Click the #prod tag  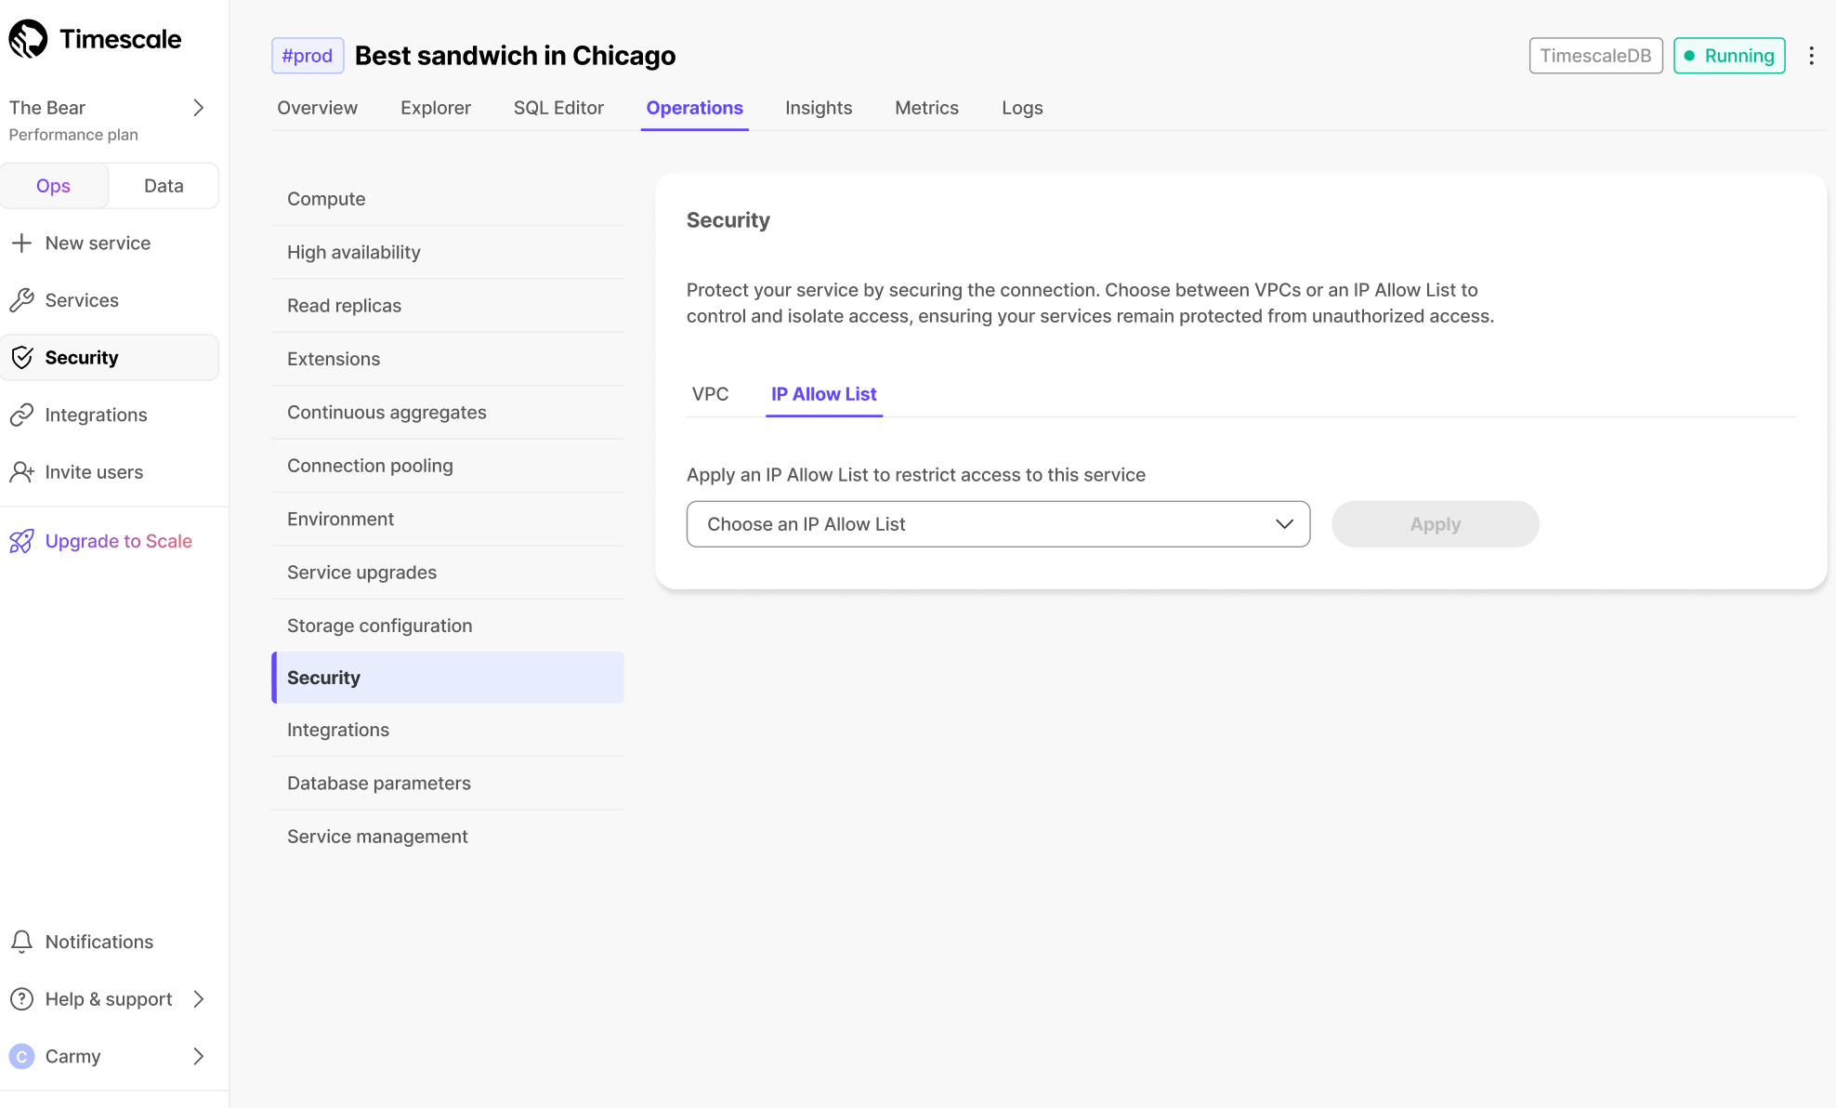pos(308,56)
